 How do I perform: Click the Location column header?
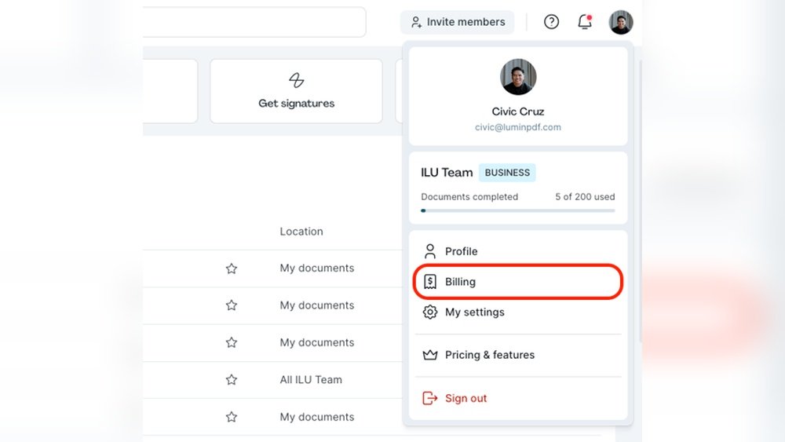[301, 232]
